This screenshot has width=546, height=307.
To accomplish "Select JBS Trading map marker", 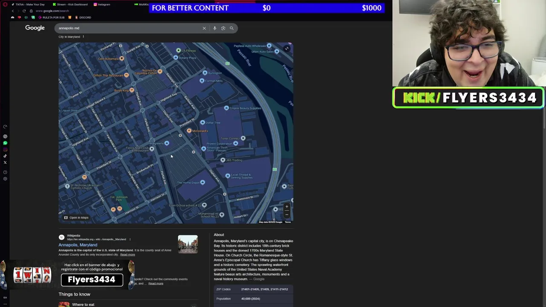I will click(223, 160).
